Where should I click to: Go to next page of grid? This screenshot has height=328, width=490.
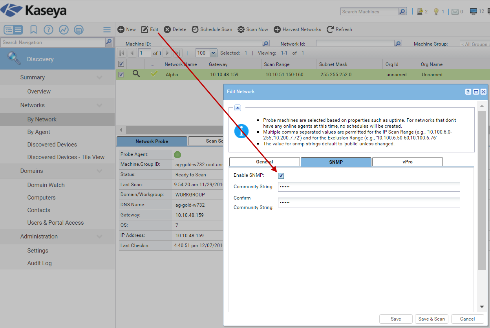(x=167, y=53)
